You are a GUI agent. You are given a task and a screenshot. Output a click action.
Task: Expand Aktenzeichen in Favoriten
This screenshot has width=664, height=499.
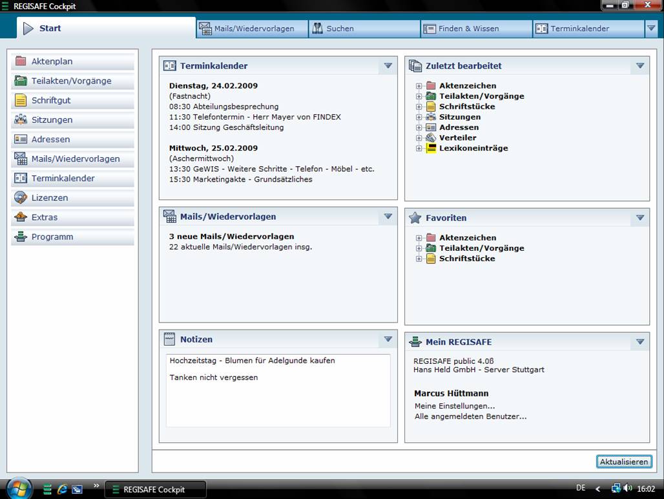[419, 238]
